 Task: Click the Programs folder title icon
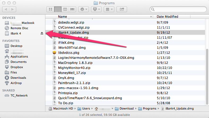[x=95, y=3]
